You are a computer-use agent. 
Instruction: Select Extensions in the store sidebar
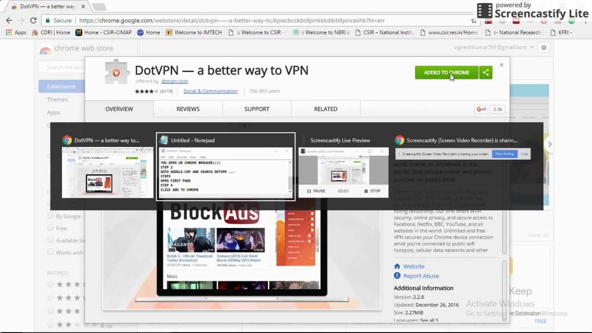click(x=61, y=86)
